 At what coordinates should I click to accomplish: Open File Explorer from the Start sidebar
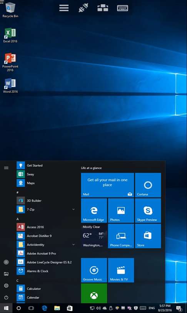tap(6, 274)
